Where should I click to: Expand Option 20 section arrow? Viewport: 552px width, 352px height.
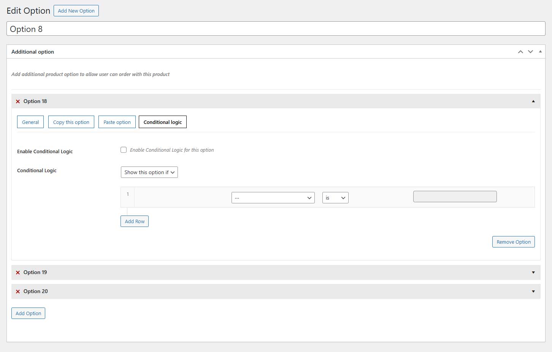point(533,292)
